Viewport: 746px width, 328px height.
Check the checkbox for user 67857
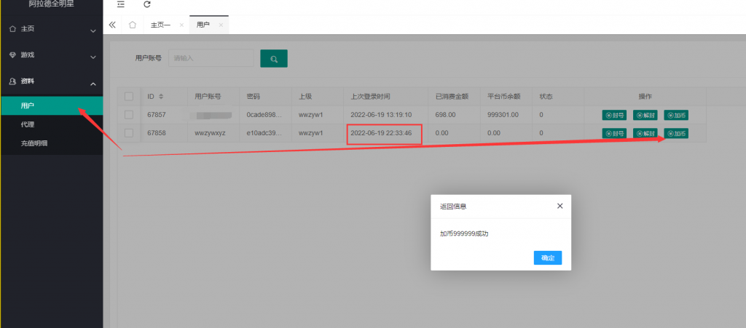[x=129, y=115]
